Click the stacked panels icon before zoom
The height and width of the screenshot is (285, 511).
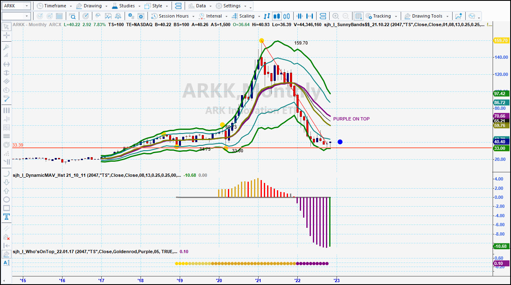323,16
